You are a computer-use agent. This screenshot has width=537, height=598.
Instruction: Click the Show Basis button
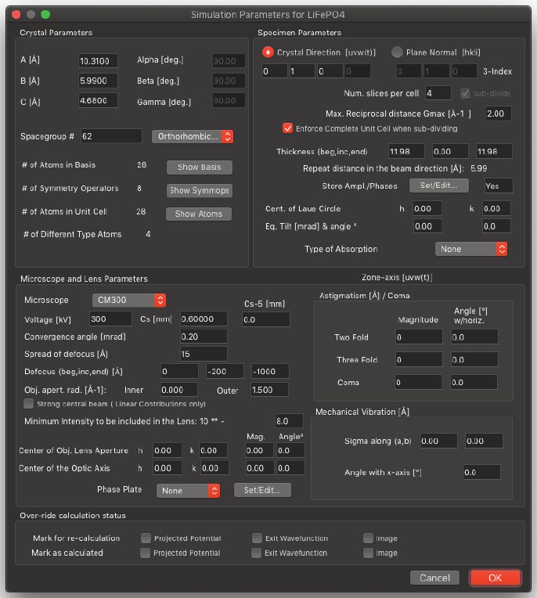click(198, 167)
